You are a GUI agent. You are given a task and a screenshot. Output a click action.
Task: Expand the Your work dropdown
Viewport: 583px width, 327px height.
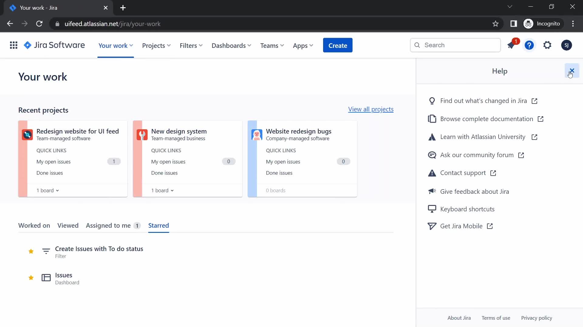coord(116,45)
